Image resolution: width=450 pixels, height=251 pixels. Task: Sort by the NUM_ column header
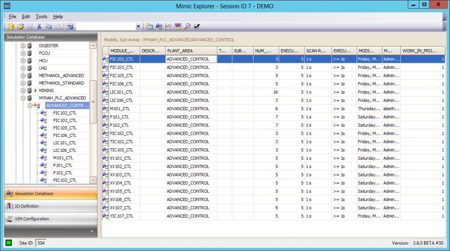click(266, 51)
